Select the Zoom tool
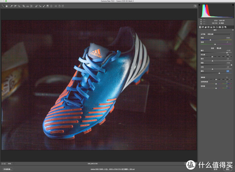This screenshot has height=172, width=235. 3,6
